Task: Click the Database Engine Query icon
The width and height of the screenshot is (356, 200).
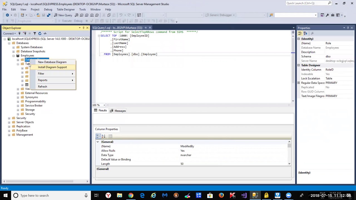Action: point(76,15)
